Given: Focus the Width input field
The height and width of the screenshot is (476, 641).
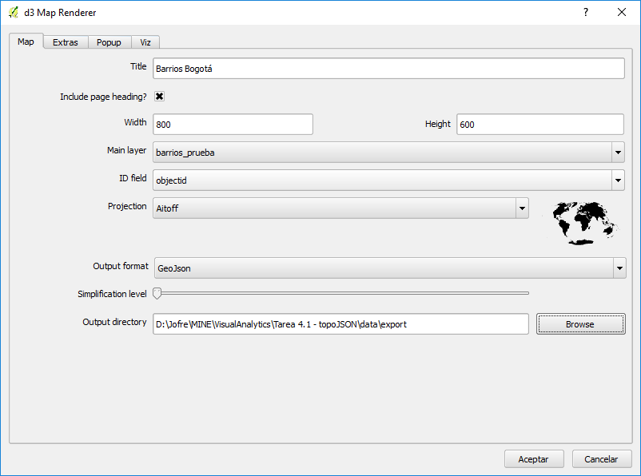Looking at the screenshot, I should 232,125.
